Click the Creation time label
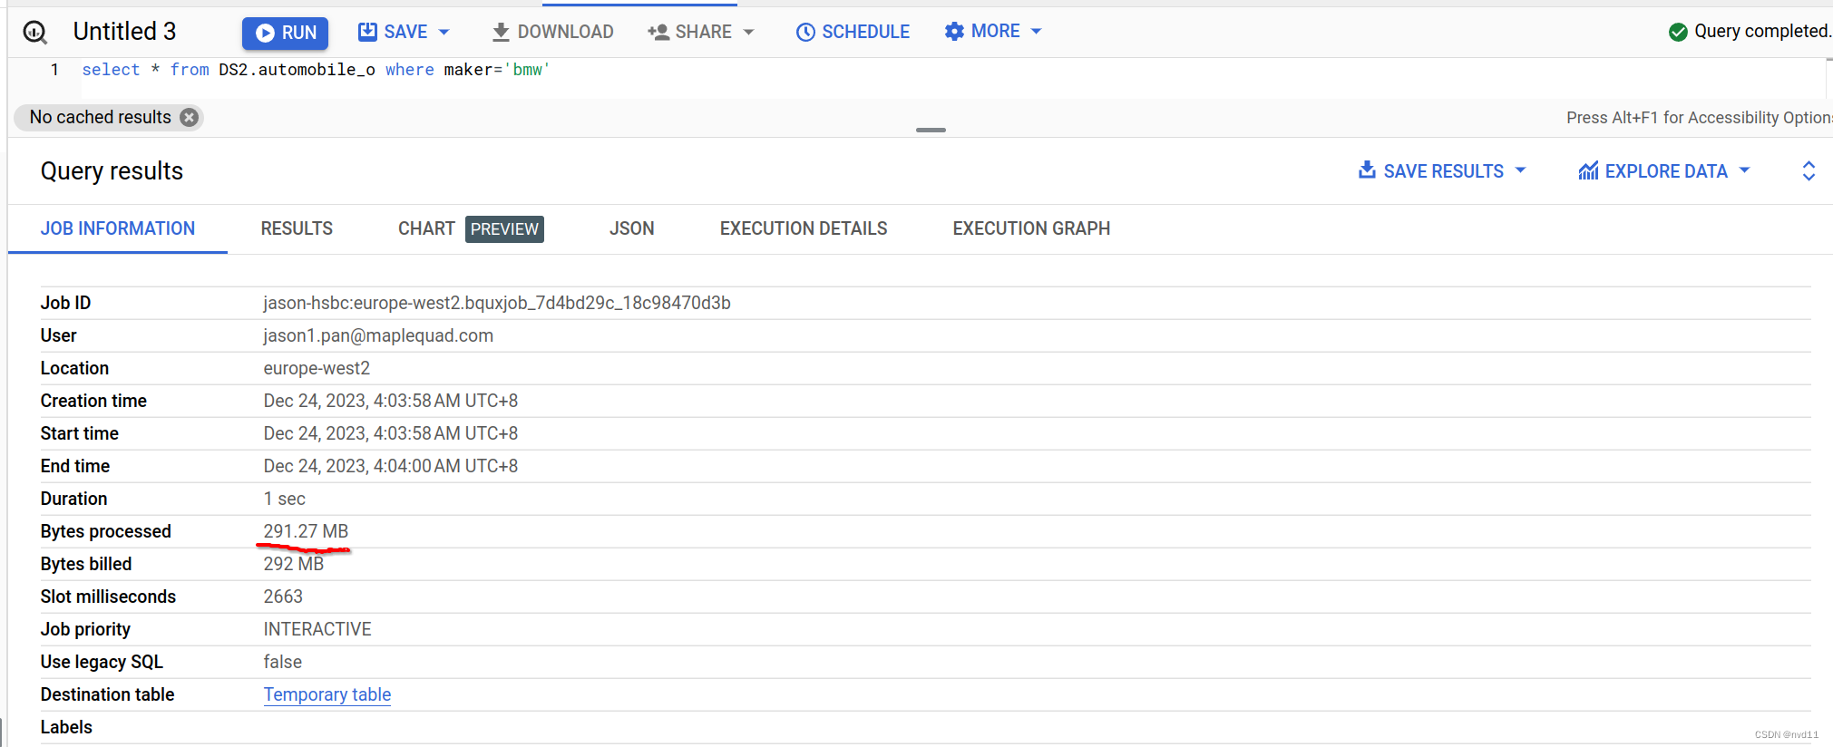 coord(93,401)
